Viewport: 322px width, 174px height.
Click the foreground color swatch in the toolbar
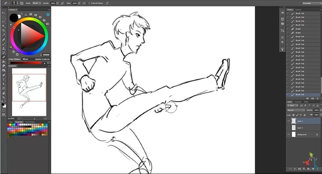(3, 104)
